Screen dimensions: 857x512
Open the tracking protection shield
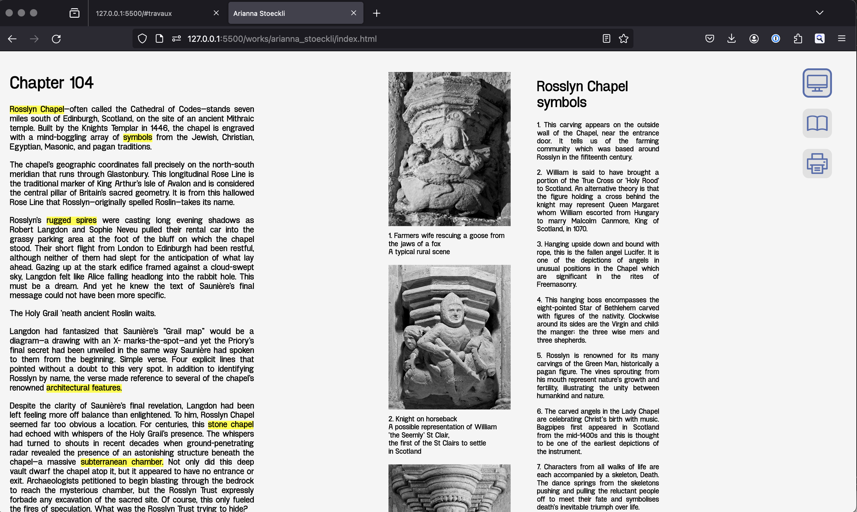click(142, 39)
